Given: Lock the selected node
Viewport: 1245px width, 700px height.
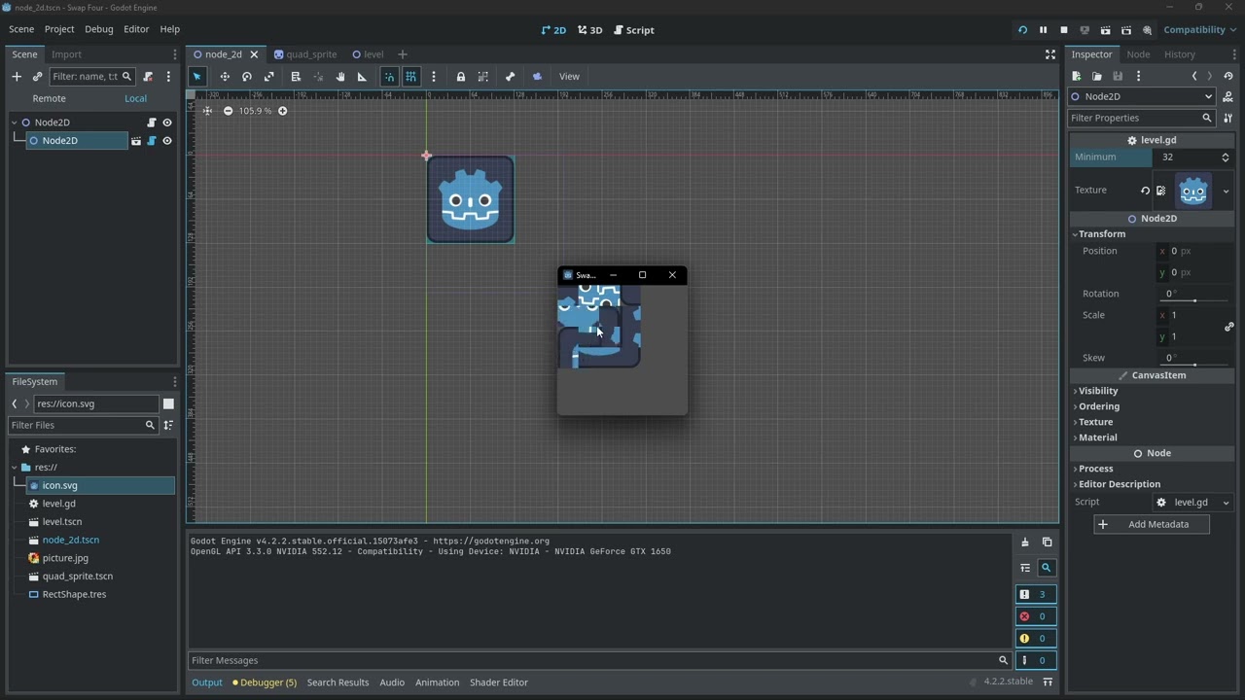Looking at the screenshot, I should 461,77.
